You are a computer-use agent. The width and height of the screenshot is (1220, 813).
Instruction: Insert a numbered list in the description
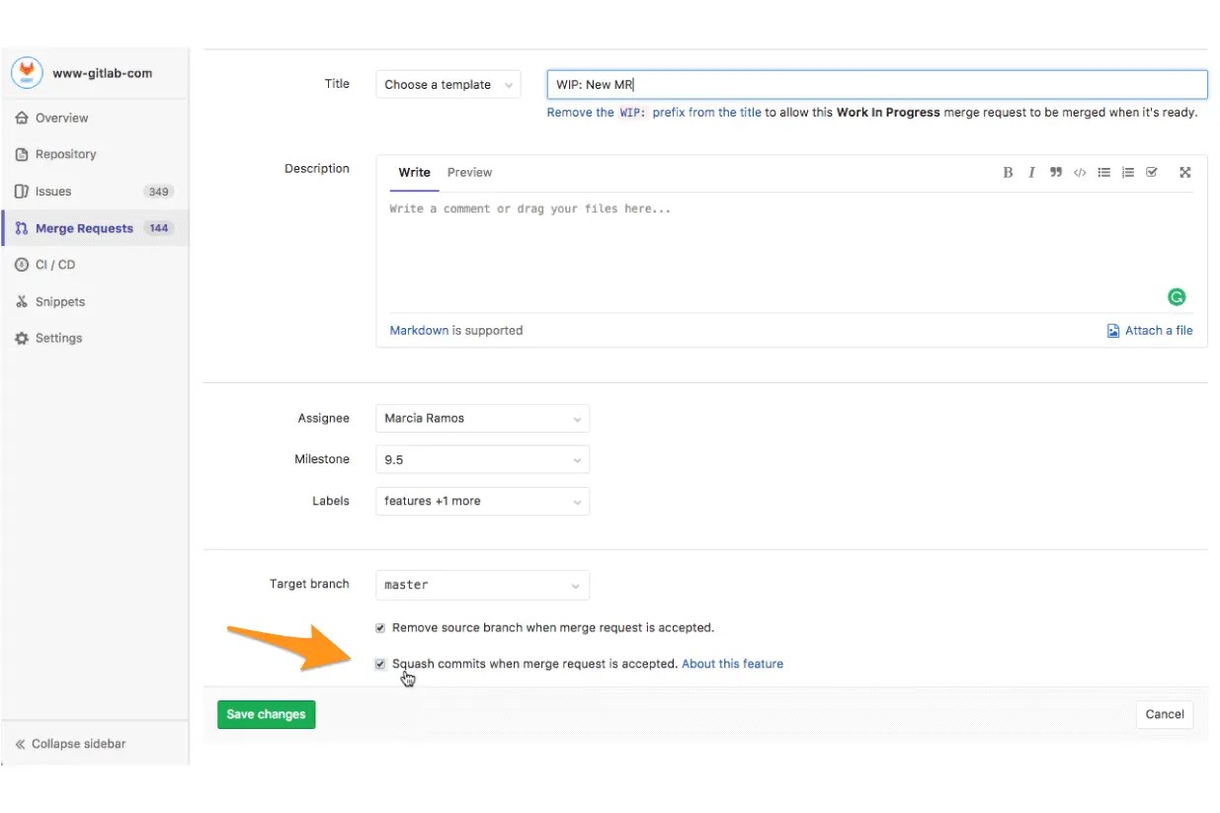coord(1127,172)
